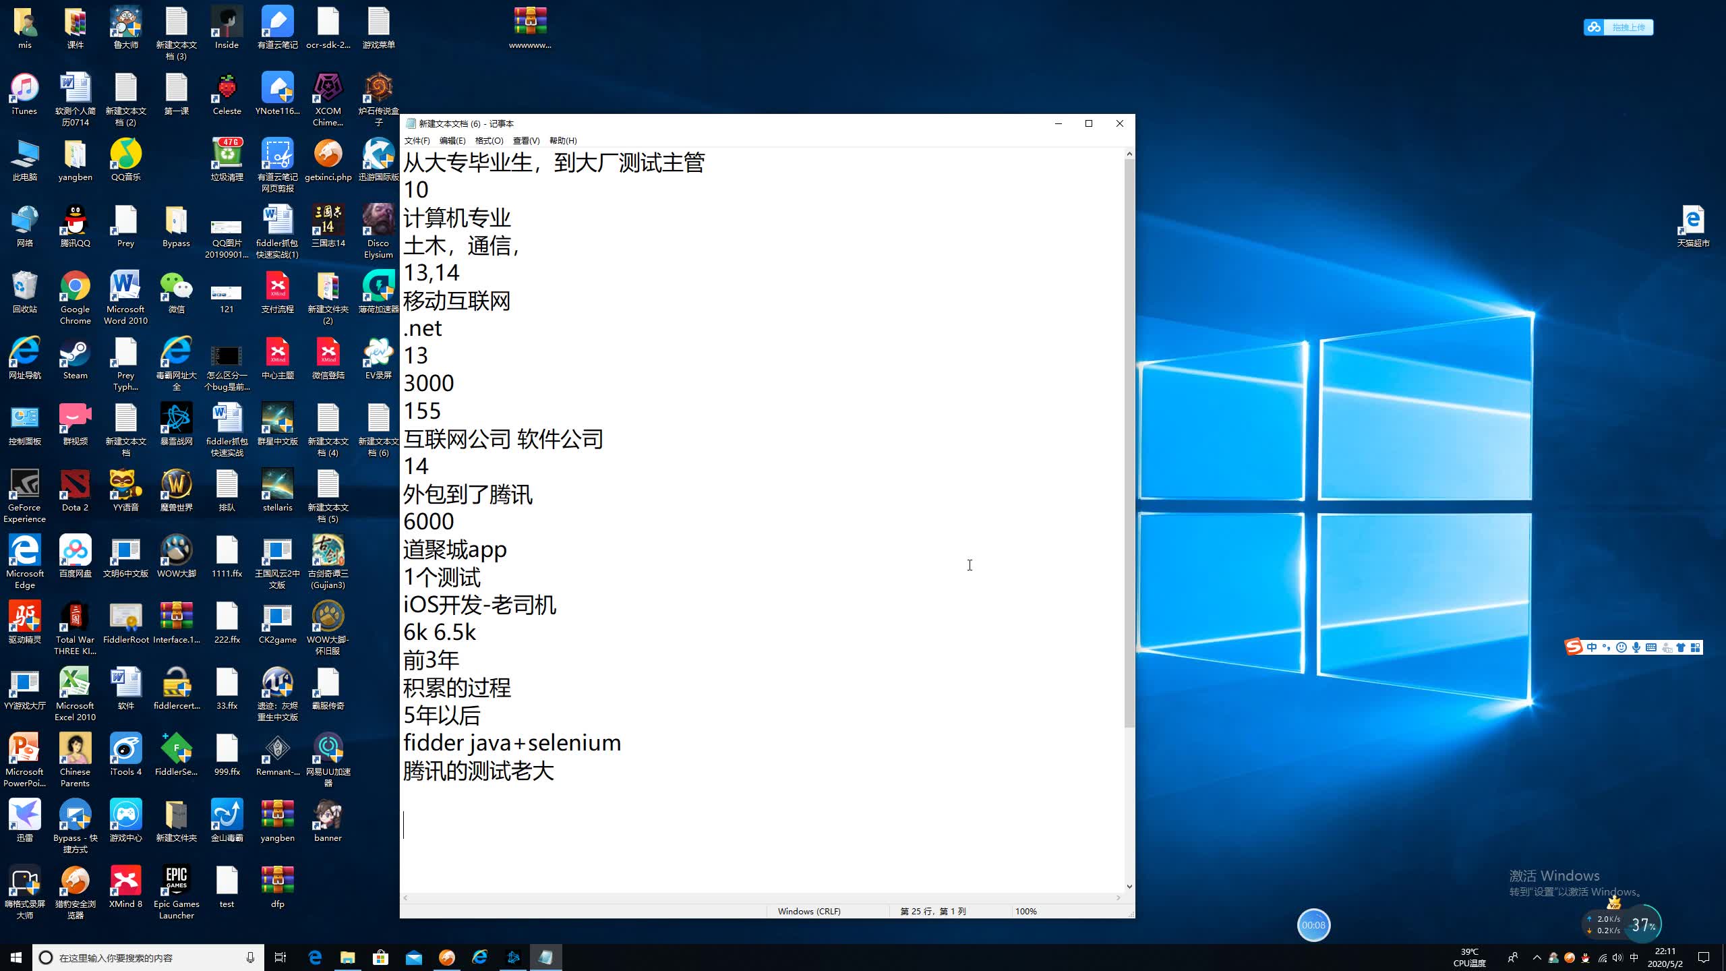The image size is (1726, 971).
Task: Select the 此电脑 desktop icon
Action: [x=25, y=160]
